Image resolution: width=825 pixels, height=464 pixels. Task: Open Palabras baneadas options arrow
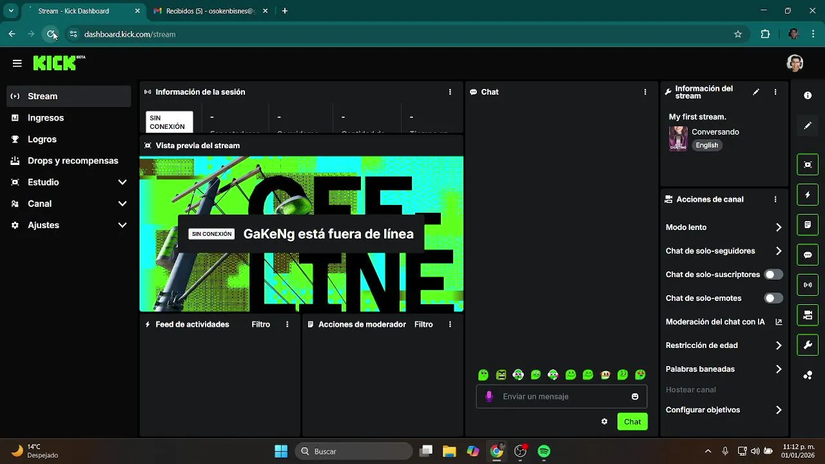pos(779,369)
